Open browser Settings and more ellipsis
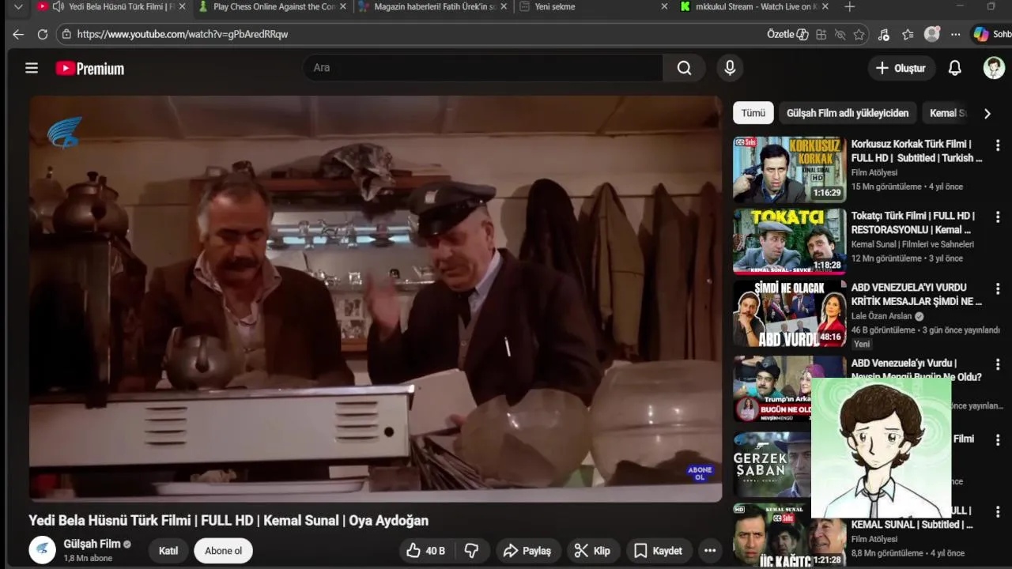The width and height of the screenshot is (1012, 569). pyautogui.click(x=955, y=34)
